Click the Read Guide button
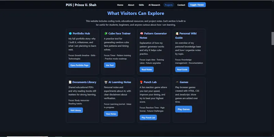 tap(182, 70)
